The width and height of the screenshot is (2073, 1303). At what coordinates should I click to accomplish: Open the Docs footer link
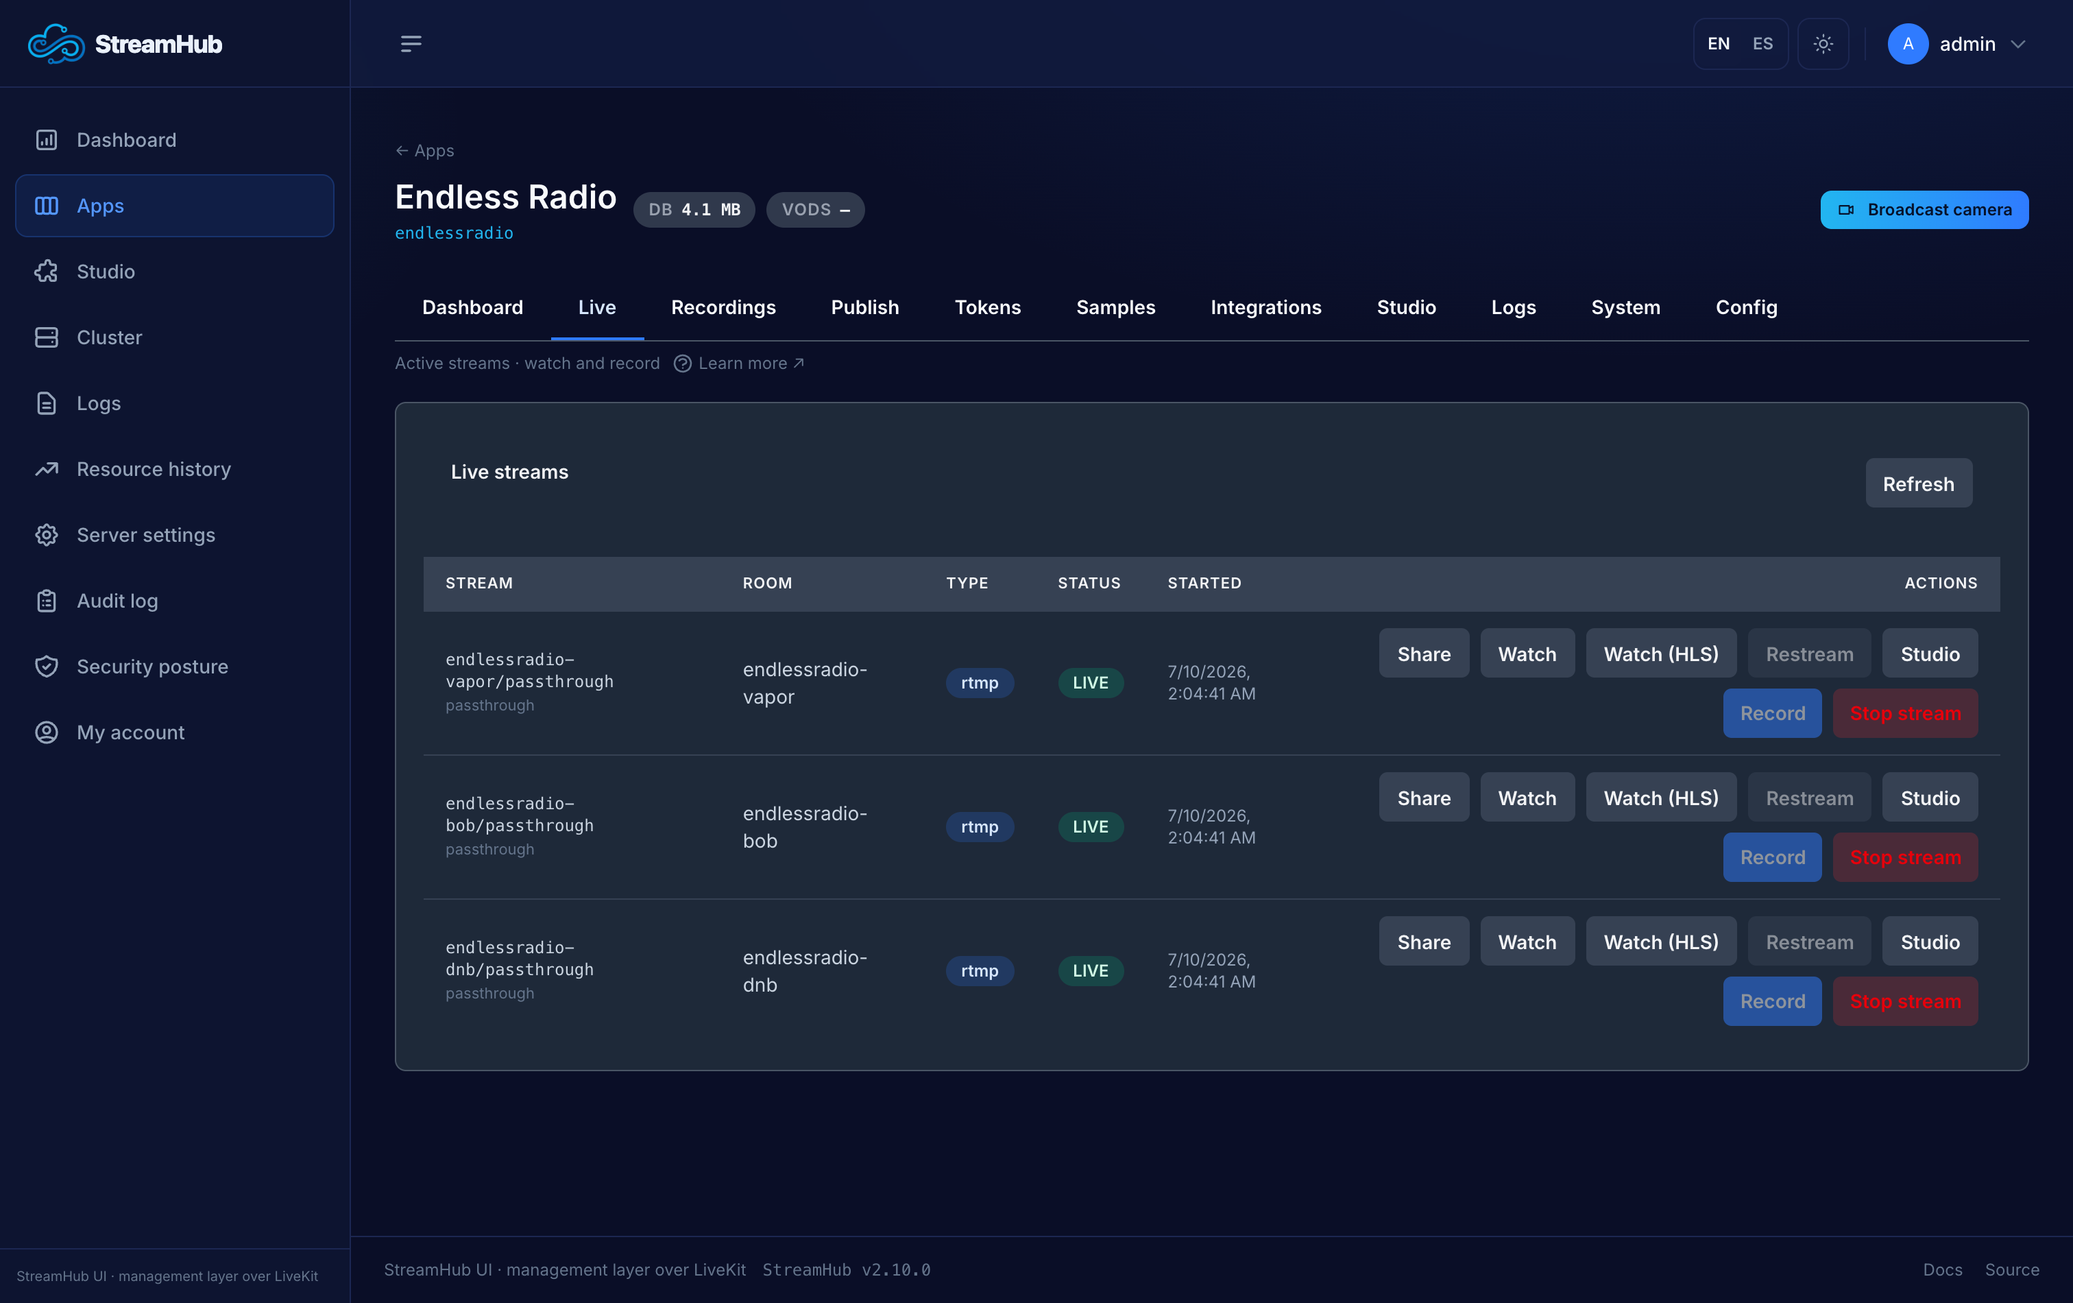1942,1269
